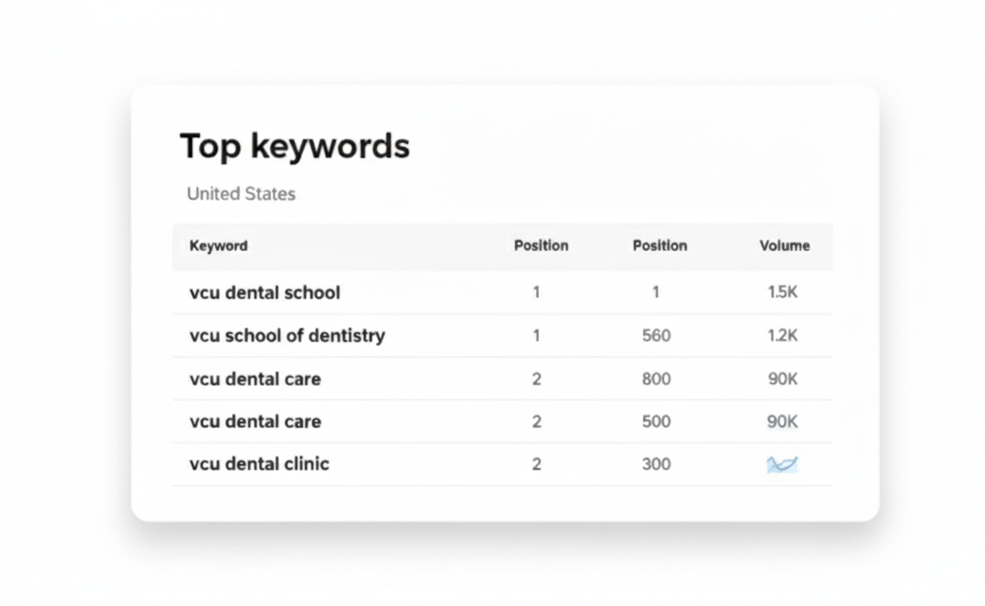Screen dimensions: 985x606
Task: Click the 560 value for vcu school of dentistry
Action: click(656, 335)
